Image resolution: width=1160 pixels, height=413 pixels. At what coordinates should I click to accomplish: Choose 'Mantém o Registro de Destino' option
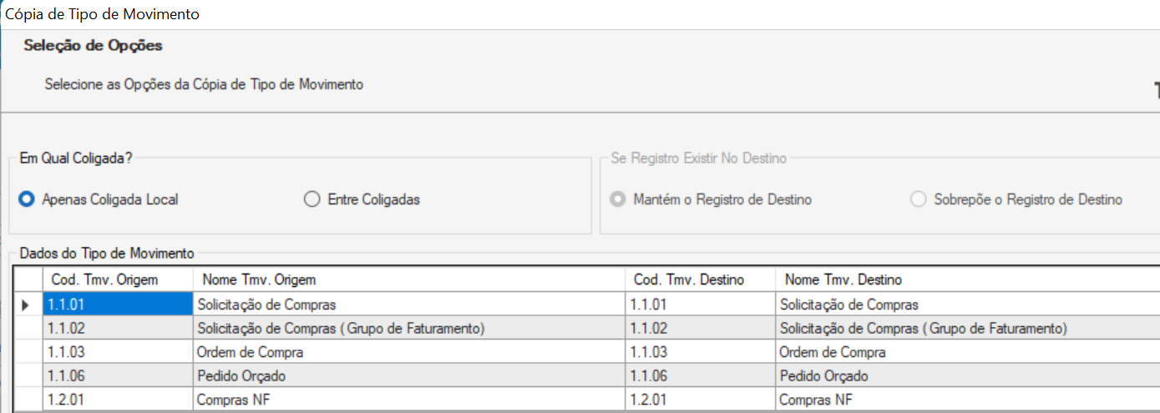pos(619,200)
